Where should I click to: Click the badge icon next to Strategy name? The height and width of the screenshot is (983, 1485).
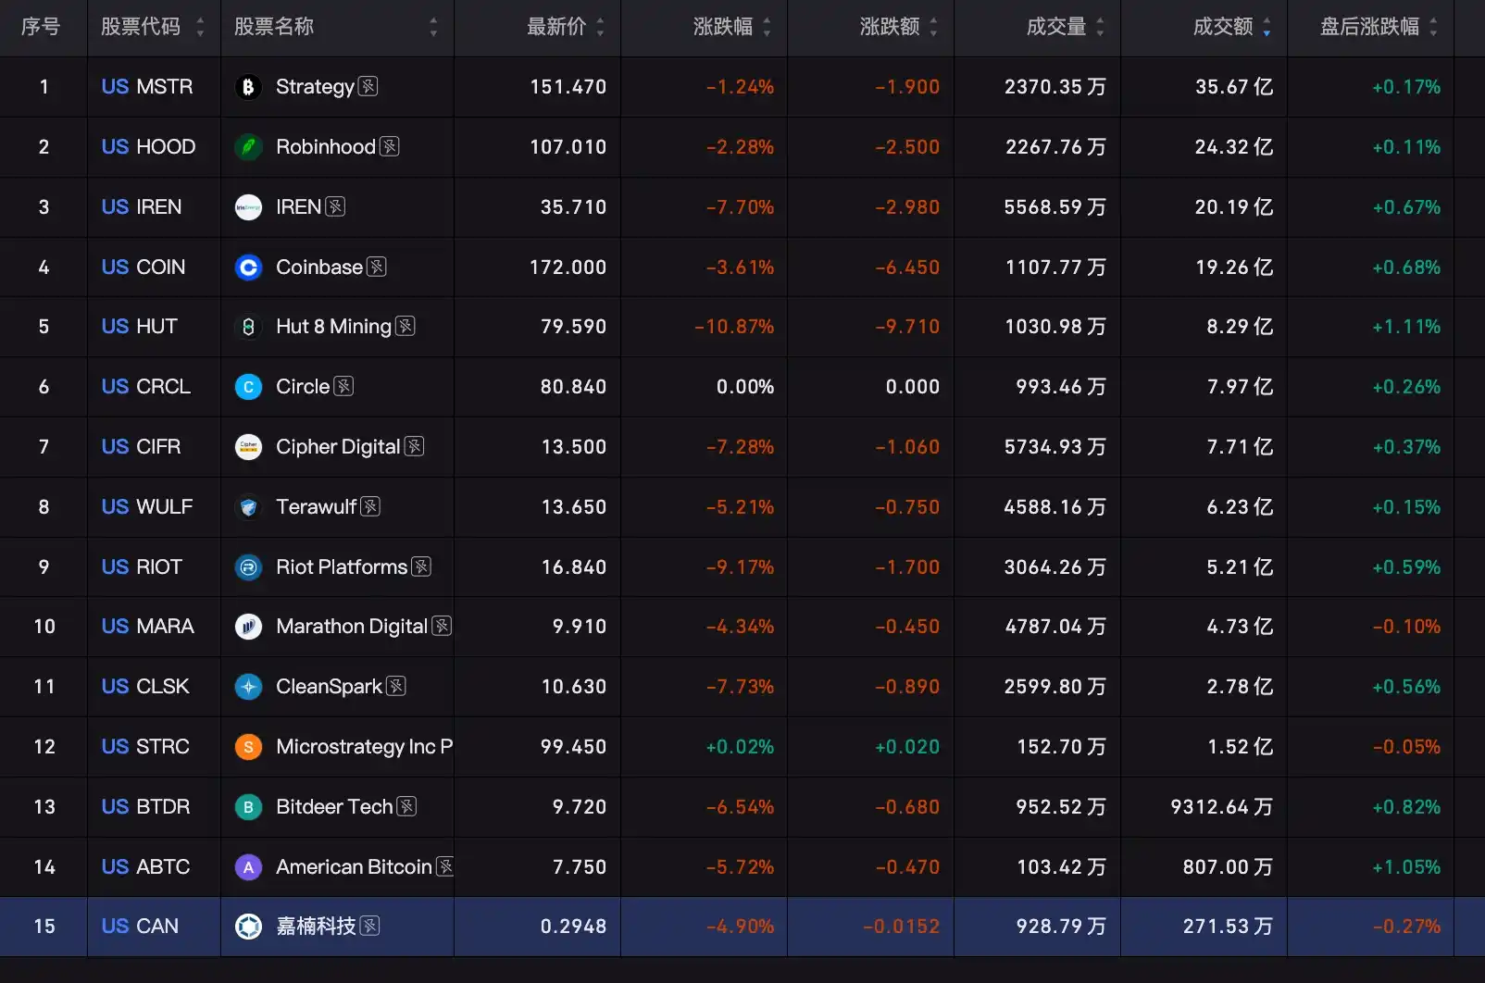click(368, 86)
